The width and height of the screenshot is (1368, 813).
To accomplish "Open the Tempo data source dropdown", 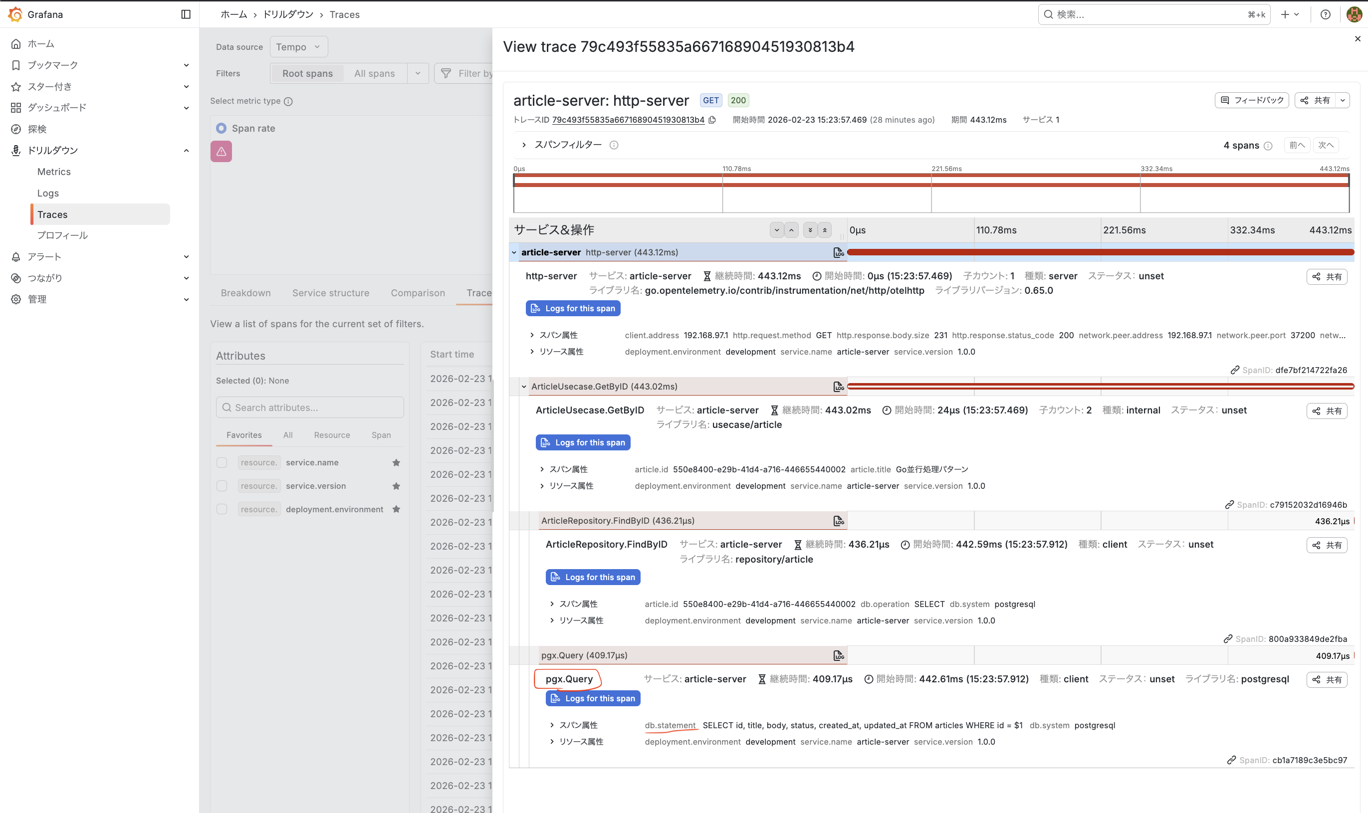I will pyautogui.click(x=298, y=47).
